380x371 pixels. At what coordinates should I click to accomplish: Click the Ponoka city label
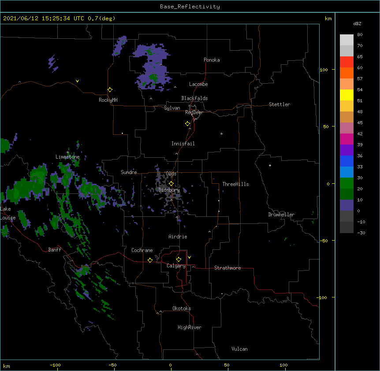(x=212, y=60)
